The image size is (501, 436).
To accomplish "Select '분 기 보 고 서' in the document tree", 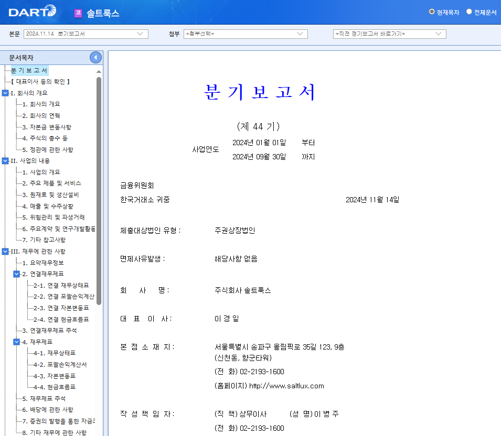I will tap(30, 69).
